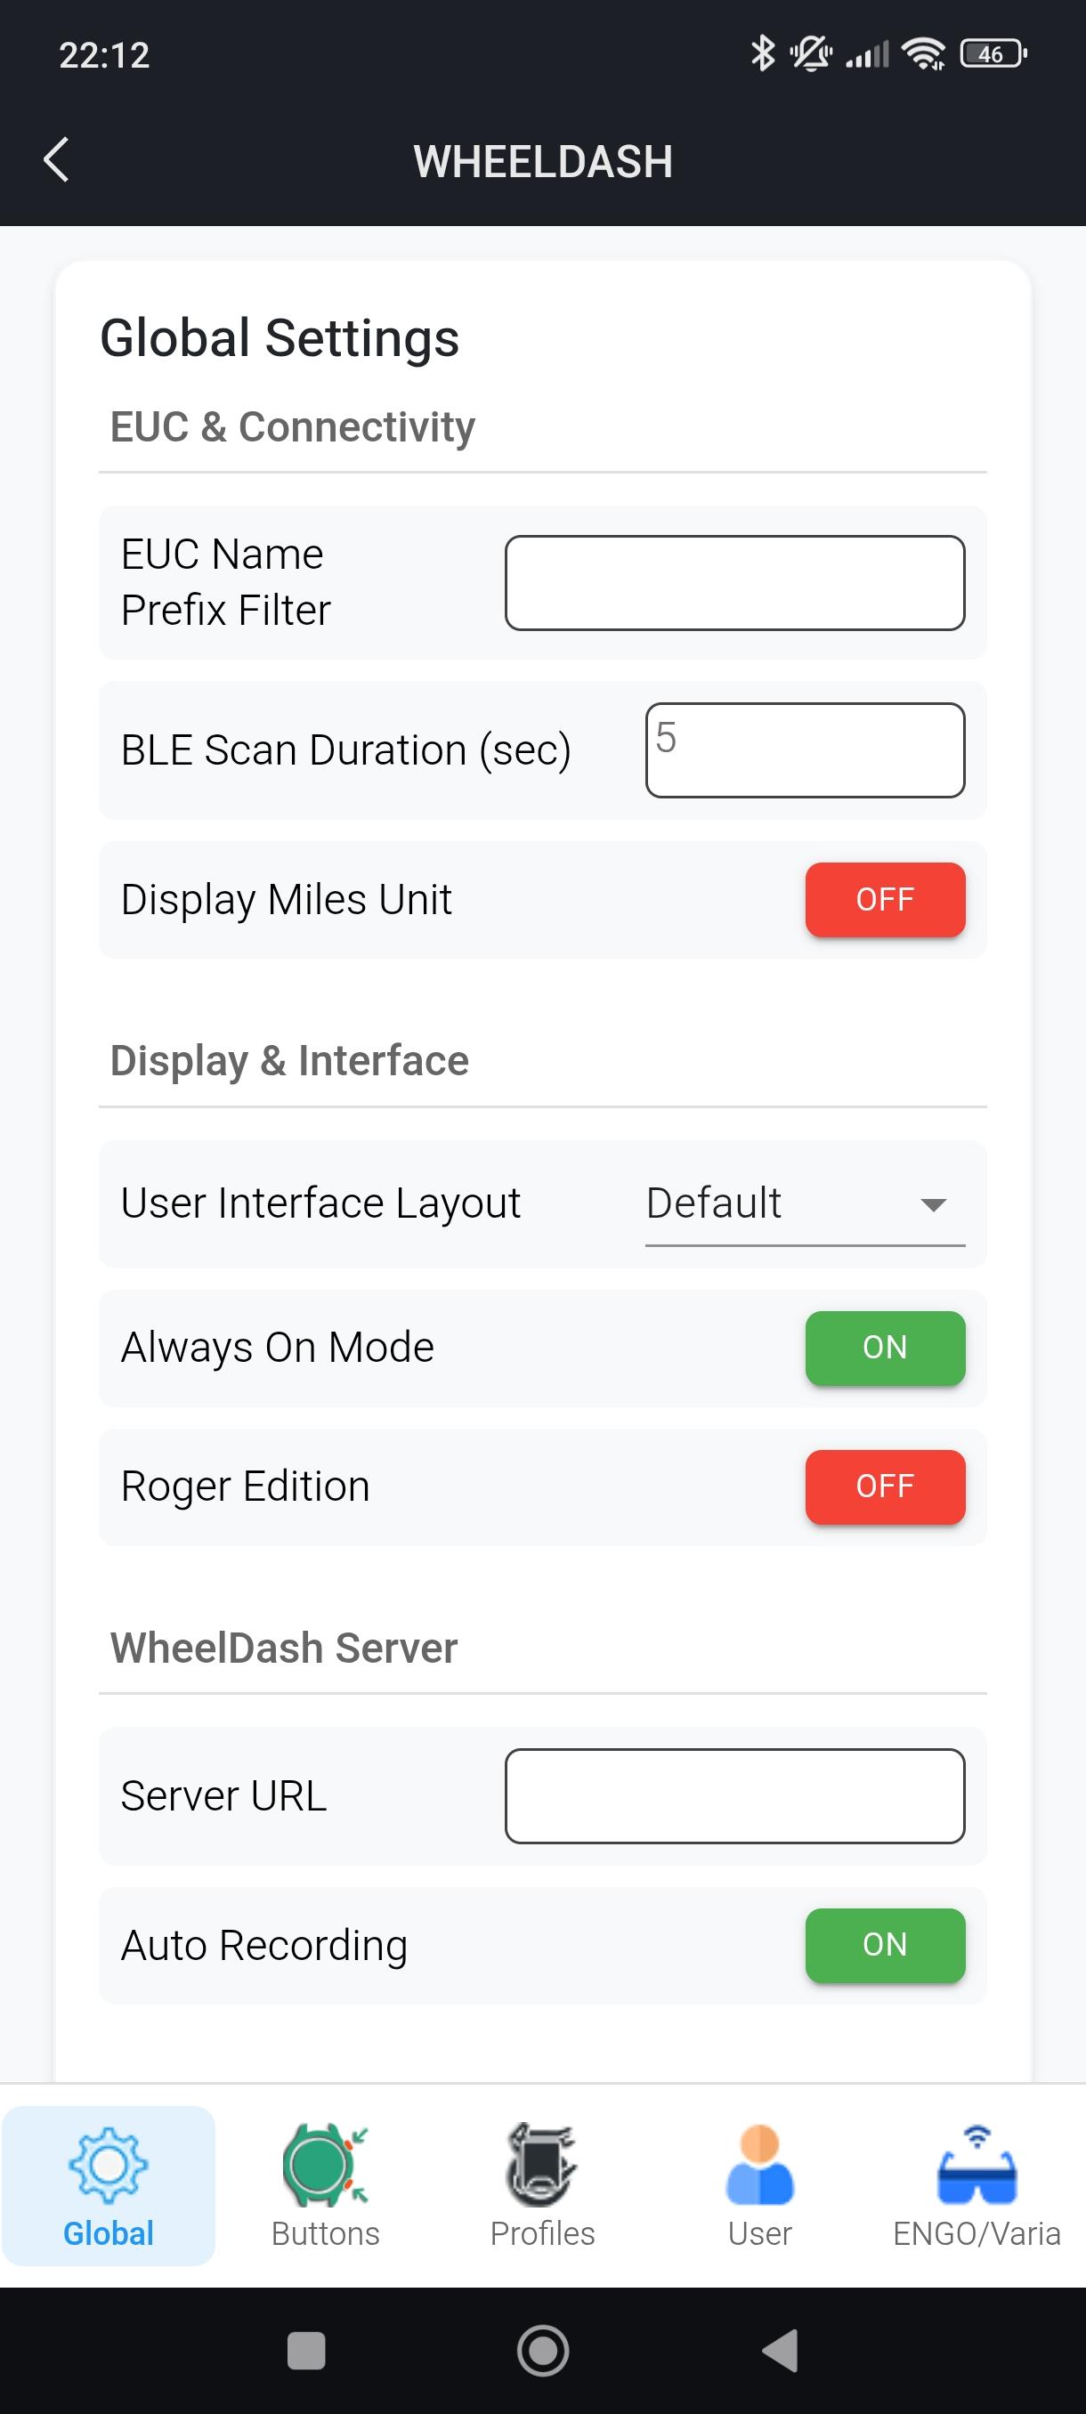This screenshot has width=1086, height=2414.
Task: Toggle Display Miles Unit switch
Action: click(885, 900)
